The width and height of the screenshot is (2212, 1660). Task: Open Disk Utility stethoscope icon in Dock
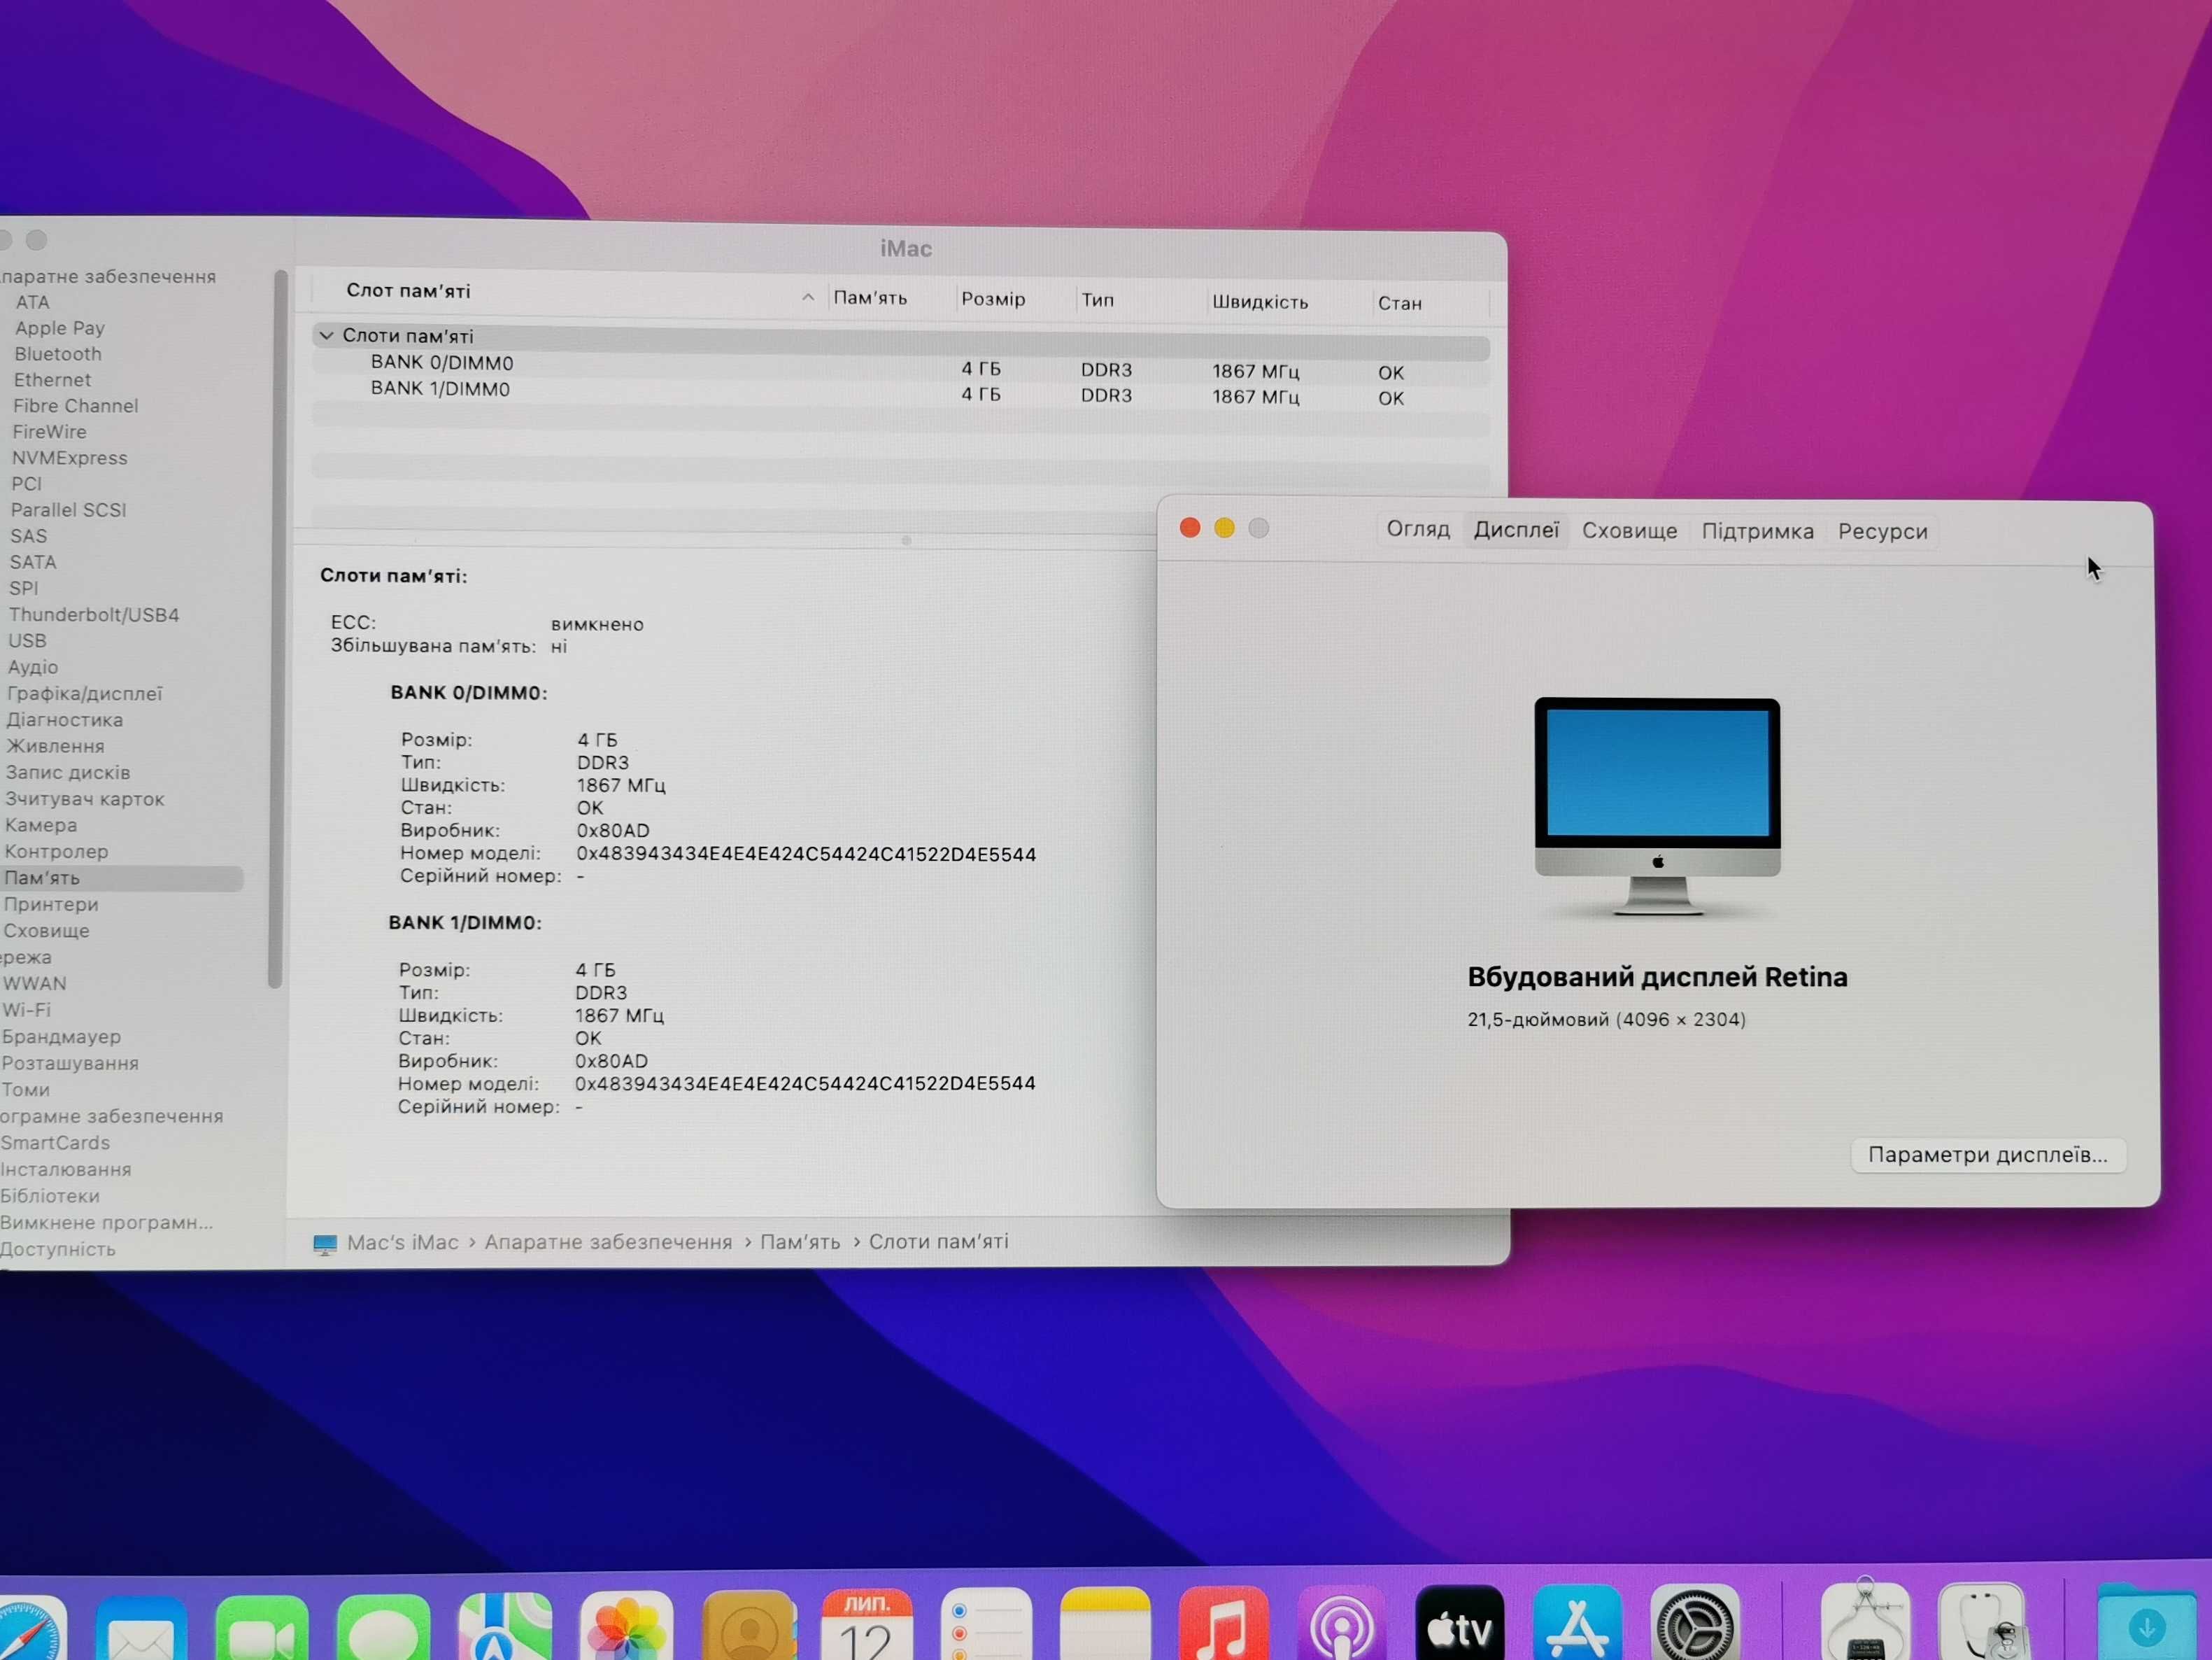click(1983, 1621)
